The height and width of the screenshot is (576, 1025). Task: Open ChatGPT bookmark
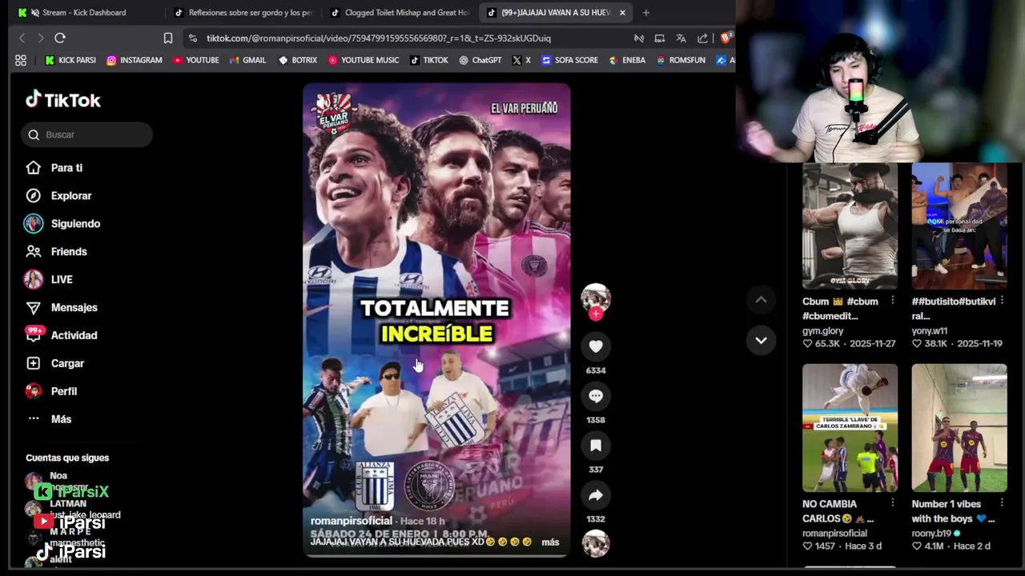point(480,60)
